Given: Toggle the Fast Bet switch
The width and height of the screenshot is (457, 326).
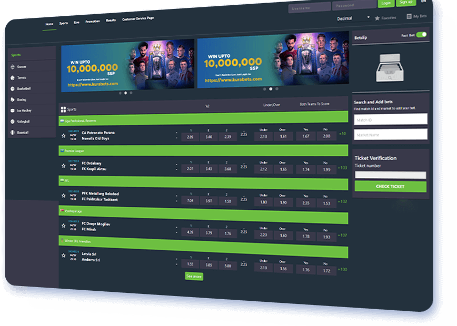Looking at the screenshot, I should pyautogui.click(x=421, y=35).
